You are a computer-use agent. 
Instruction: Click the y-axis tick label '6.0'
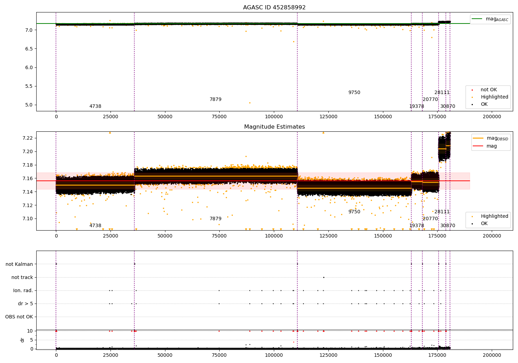coord(29,67)
